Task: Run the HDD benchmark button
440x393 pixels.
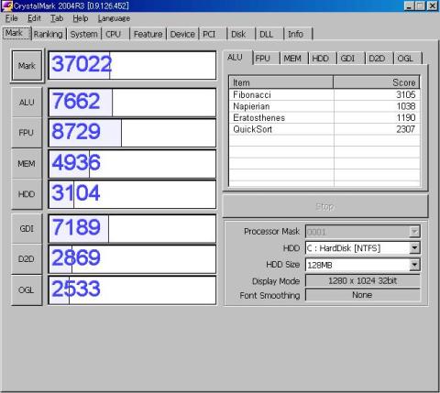Action: pyautogui.click(x=27, y=194)
